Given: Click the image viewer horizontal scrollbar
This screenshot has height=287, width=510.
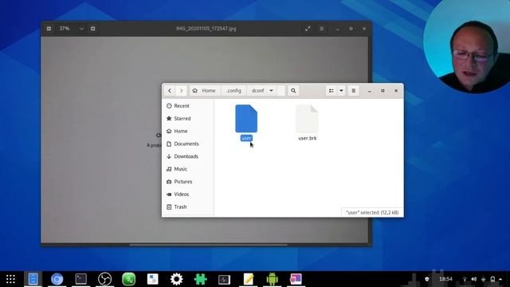Looking at the screenshot, I should click(x=209, y=245).
